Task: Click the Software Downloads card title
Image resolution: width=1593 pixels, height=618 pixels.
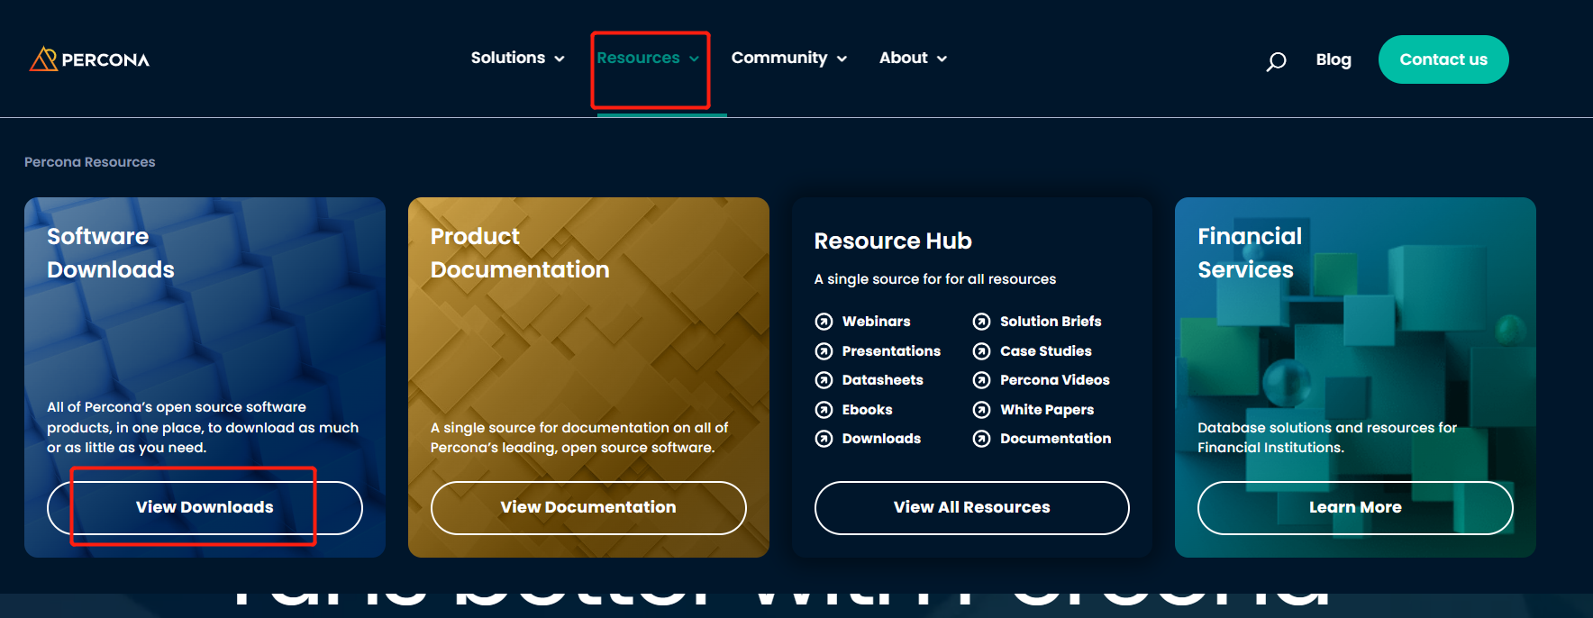Action: (111, 253)
